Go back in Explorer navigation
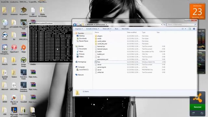Viewport: 208px width, 117px height. 75,25
